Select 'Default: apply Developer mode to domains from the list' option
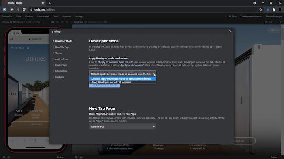Viewport: 284px width, 159px height. coord(123,79)
